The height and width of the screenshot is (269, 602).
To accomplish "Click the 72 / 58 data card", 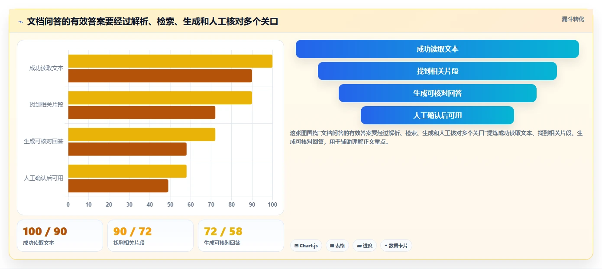I will [241, 236].
